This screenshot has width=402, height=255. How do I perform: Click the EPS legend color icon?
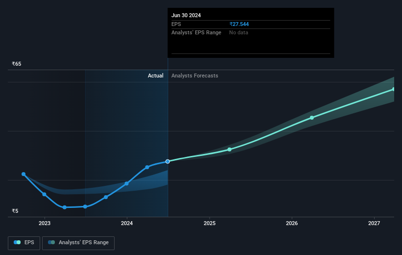coord(17,242)
